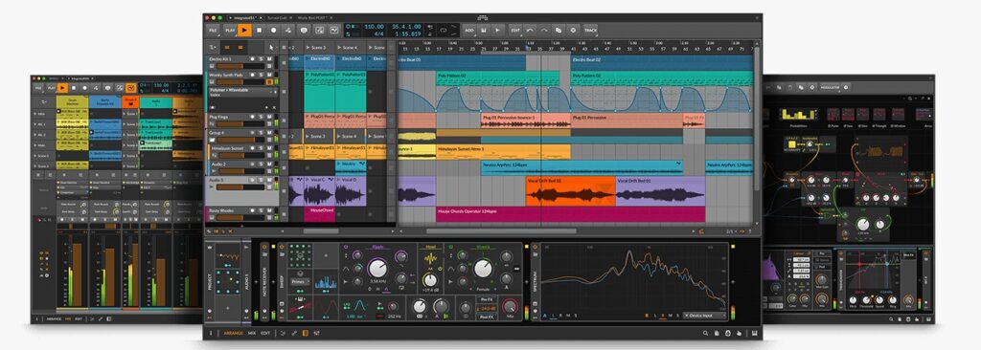
Task: Switch to the EDIT view
Action: click(265, 333)
